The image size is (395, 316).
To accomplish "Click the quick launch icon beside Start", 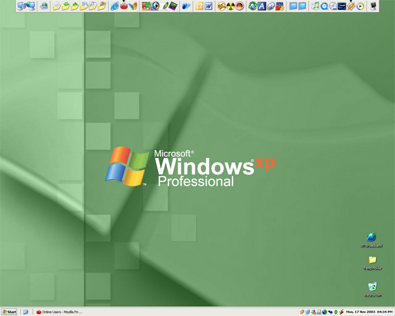I will 26,312.
